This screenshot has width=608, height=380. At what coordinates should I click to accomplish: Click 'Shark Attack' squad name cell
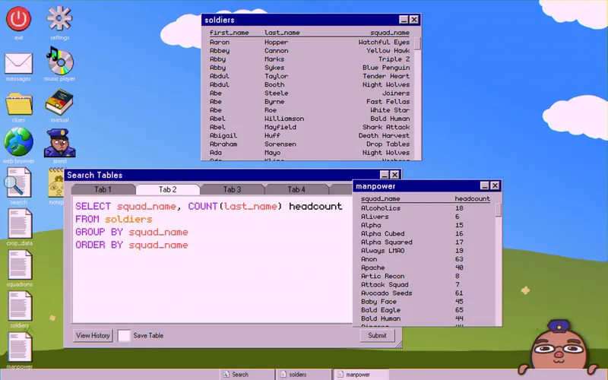click(x=386, y=127)
